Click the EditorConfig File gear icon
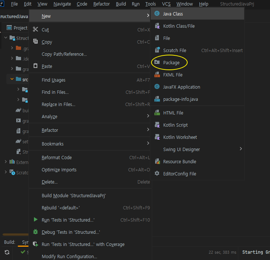This screenshot has height=260, width=270. pos(157,173)
